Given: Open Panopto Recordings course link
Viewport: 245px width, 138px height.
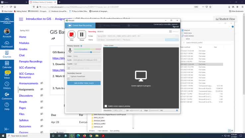Looking at the screenshot, I should coord(31,61).
